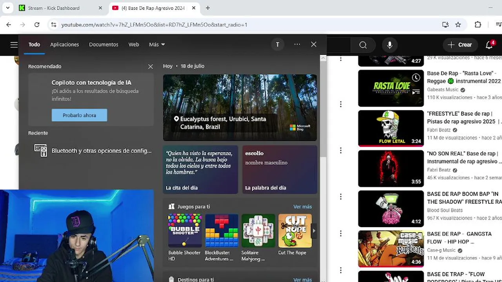The width and height of the screenshot is (502, 282).
Task: Open Gabeats Music channel link
Action: coord(443,90)
